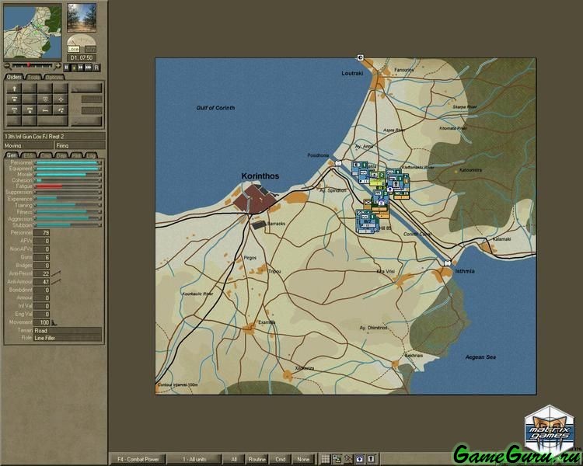Click the D1, 07:50 time display

click(x=82, y=58)
